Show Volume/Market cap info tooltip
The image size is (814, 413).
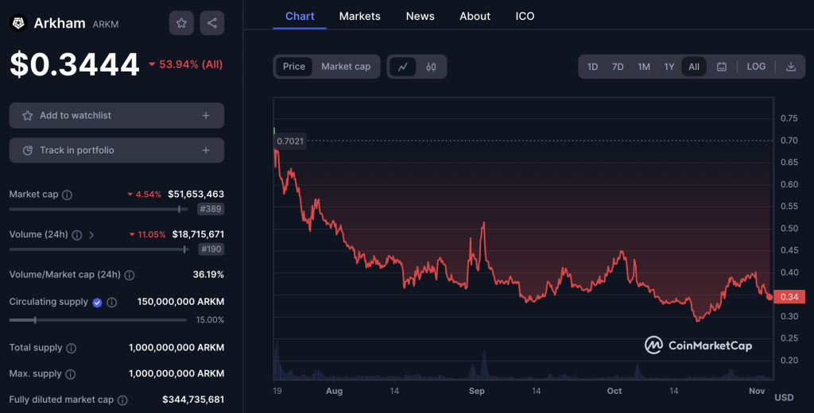pyautogui.click(x=130, y=275)
